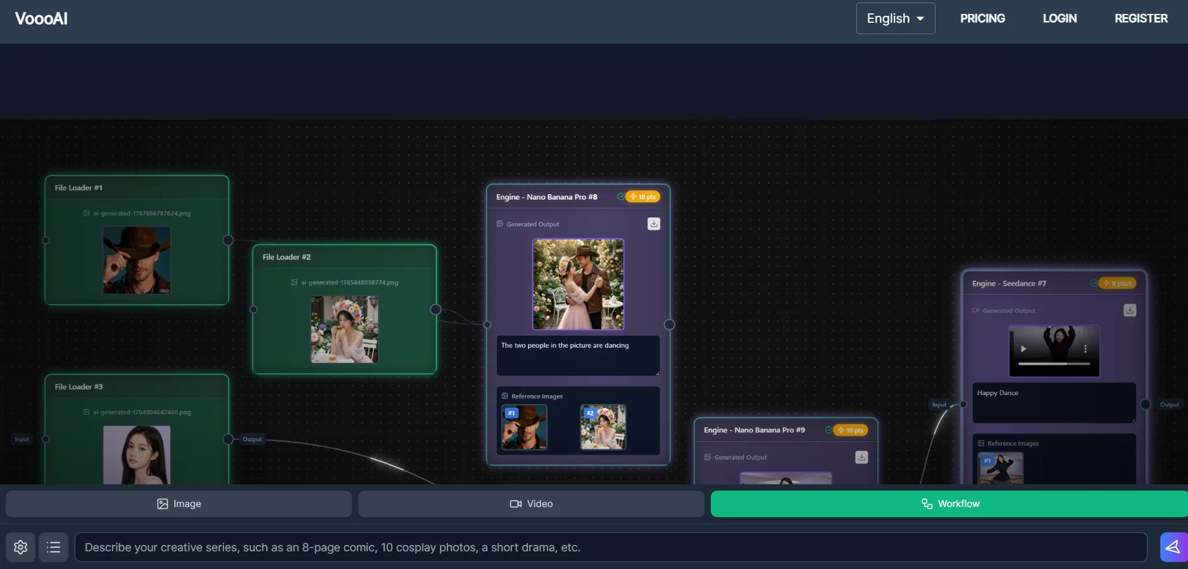Download Nano Banana Pro #8 generated output
The image size is (1188, 569).
point(654,224)
